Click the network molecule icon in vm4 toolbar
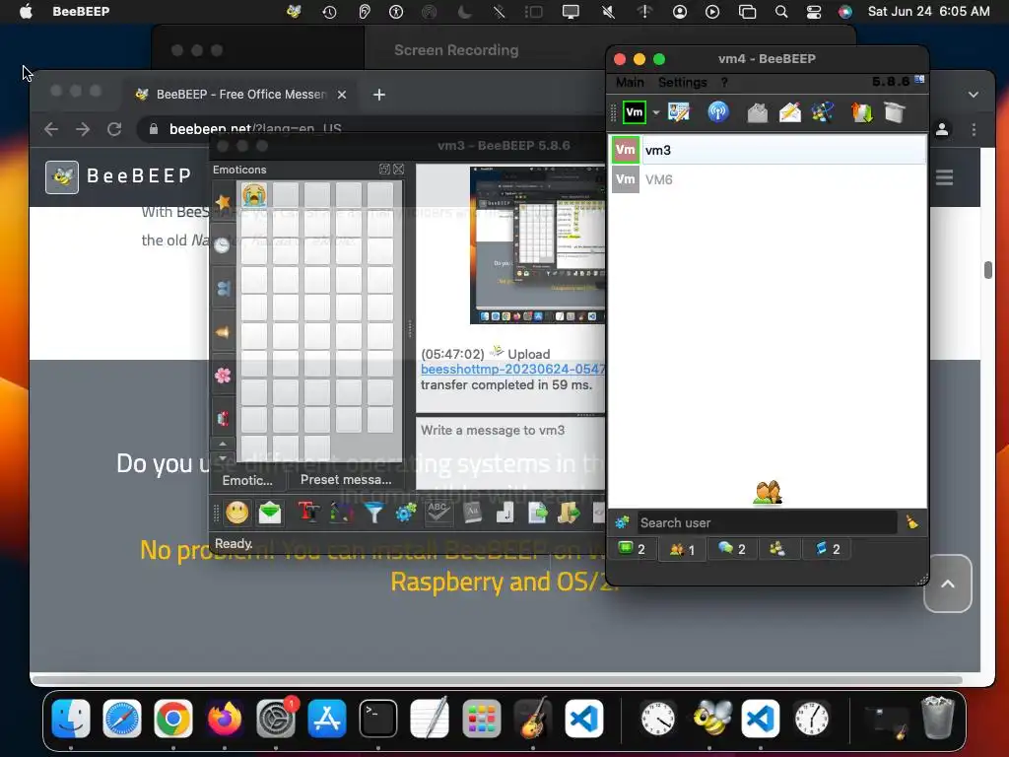Viewport: 1009px width, 757px height. click(823, 112)
